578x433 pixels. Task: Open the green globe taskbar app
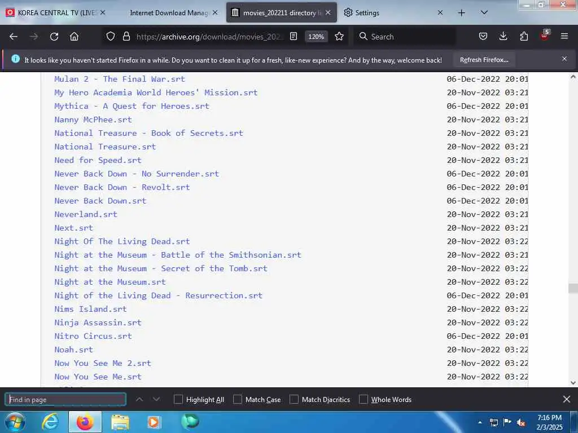[190, 422]
